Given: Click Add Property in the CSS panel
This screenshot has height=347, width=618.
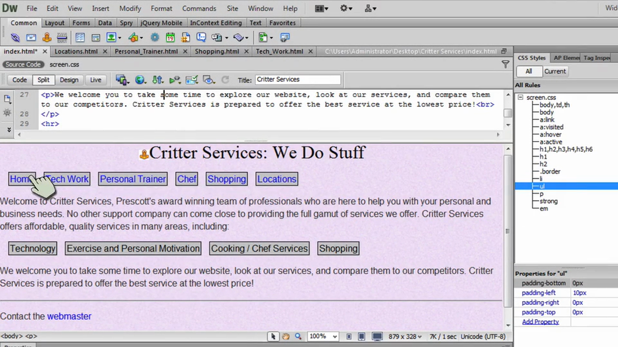Looking at the screenshot, I should (x=540, y=321).
